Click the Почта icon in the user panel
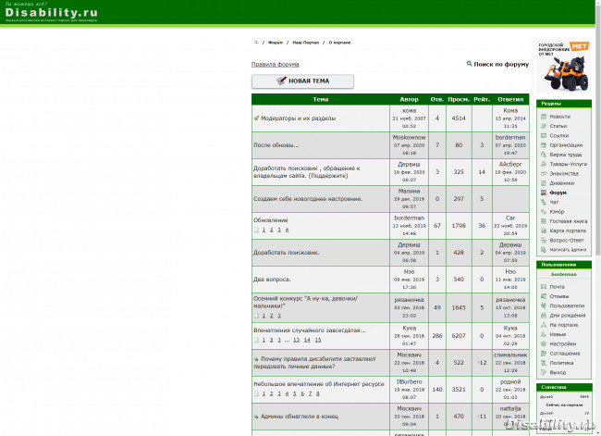Screen dimensions: 601x436 543,287
